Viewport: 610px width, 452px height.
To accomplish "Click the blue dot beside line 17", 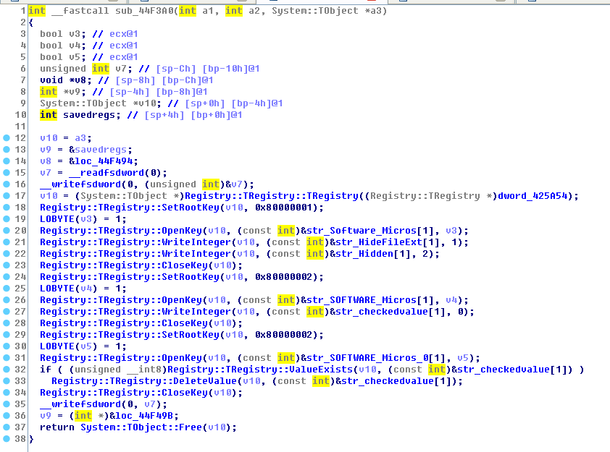I will [x=7, y=195].
